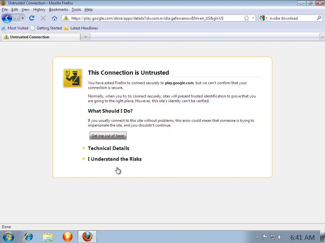The height and width of the screenshot is (243, 325).
Task: Click the search box containing nvidia download
Action: click(292, 18)
